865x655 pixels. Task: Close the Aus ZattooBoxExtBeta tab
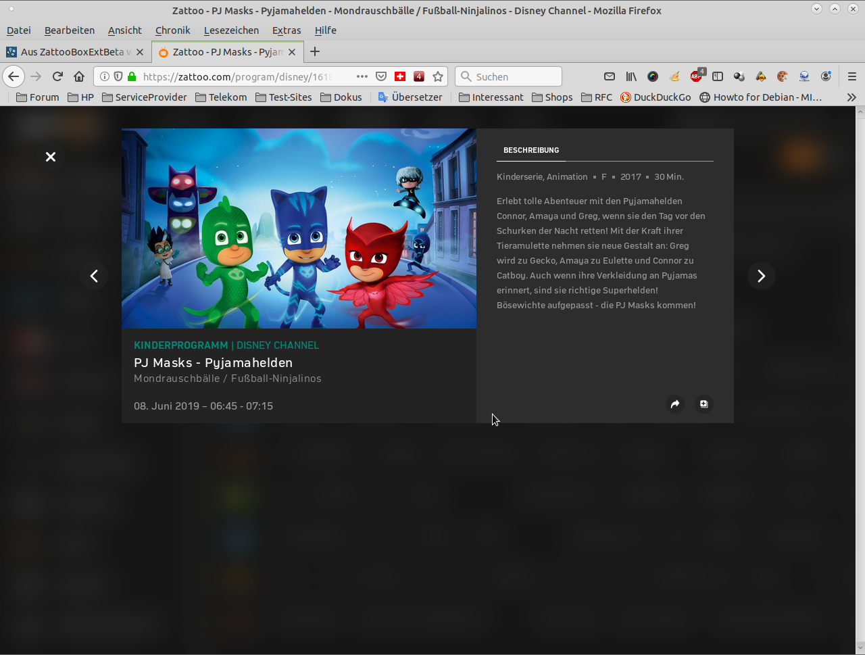coord(140,52)
